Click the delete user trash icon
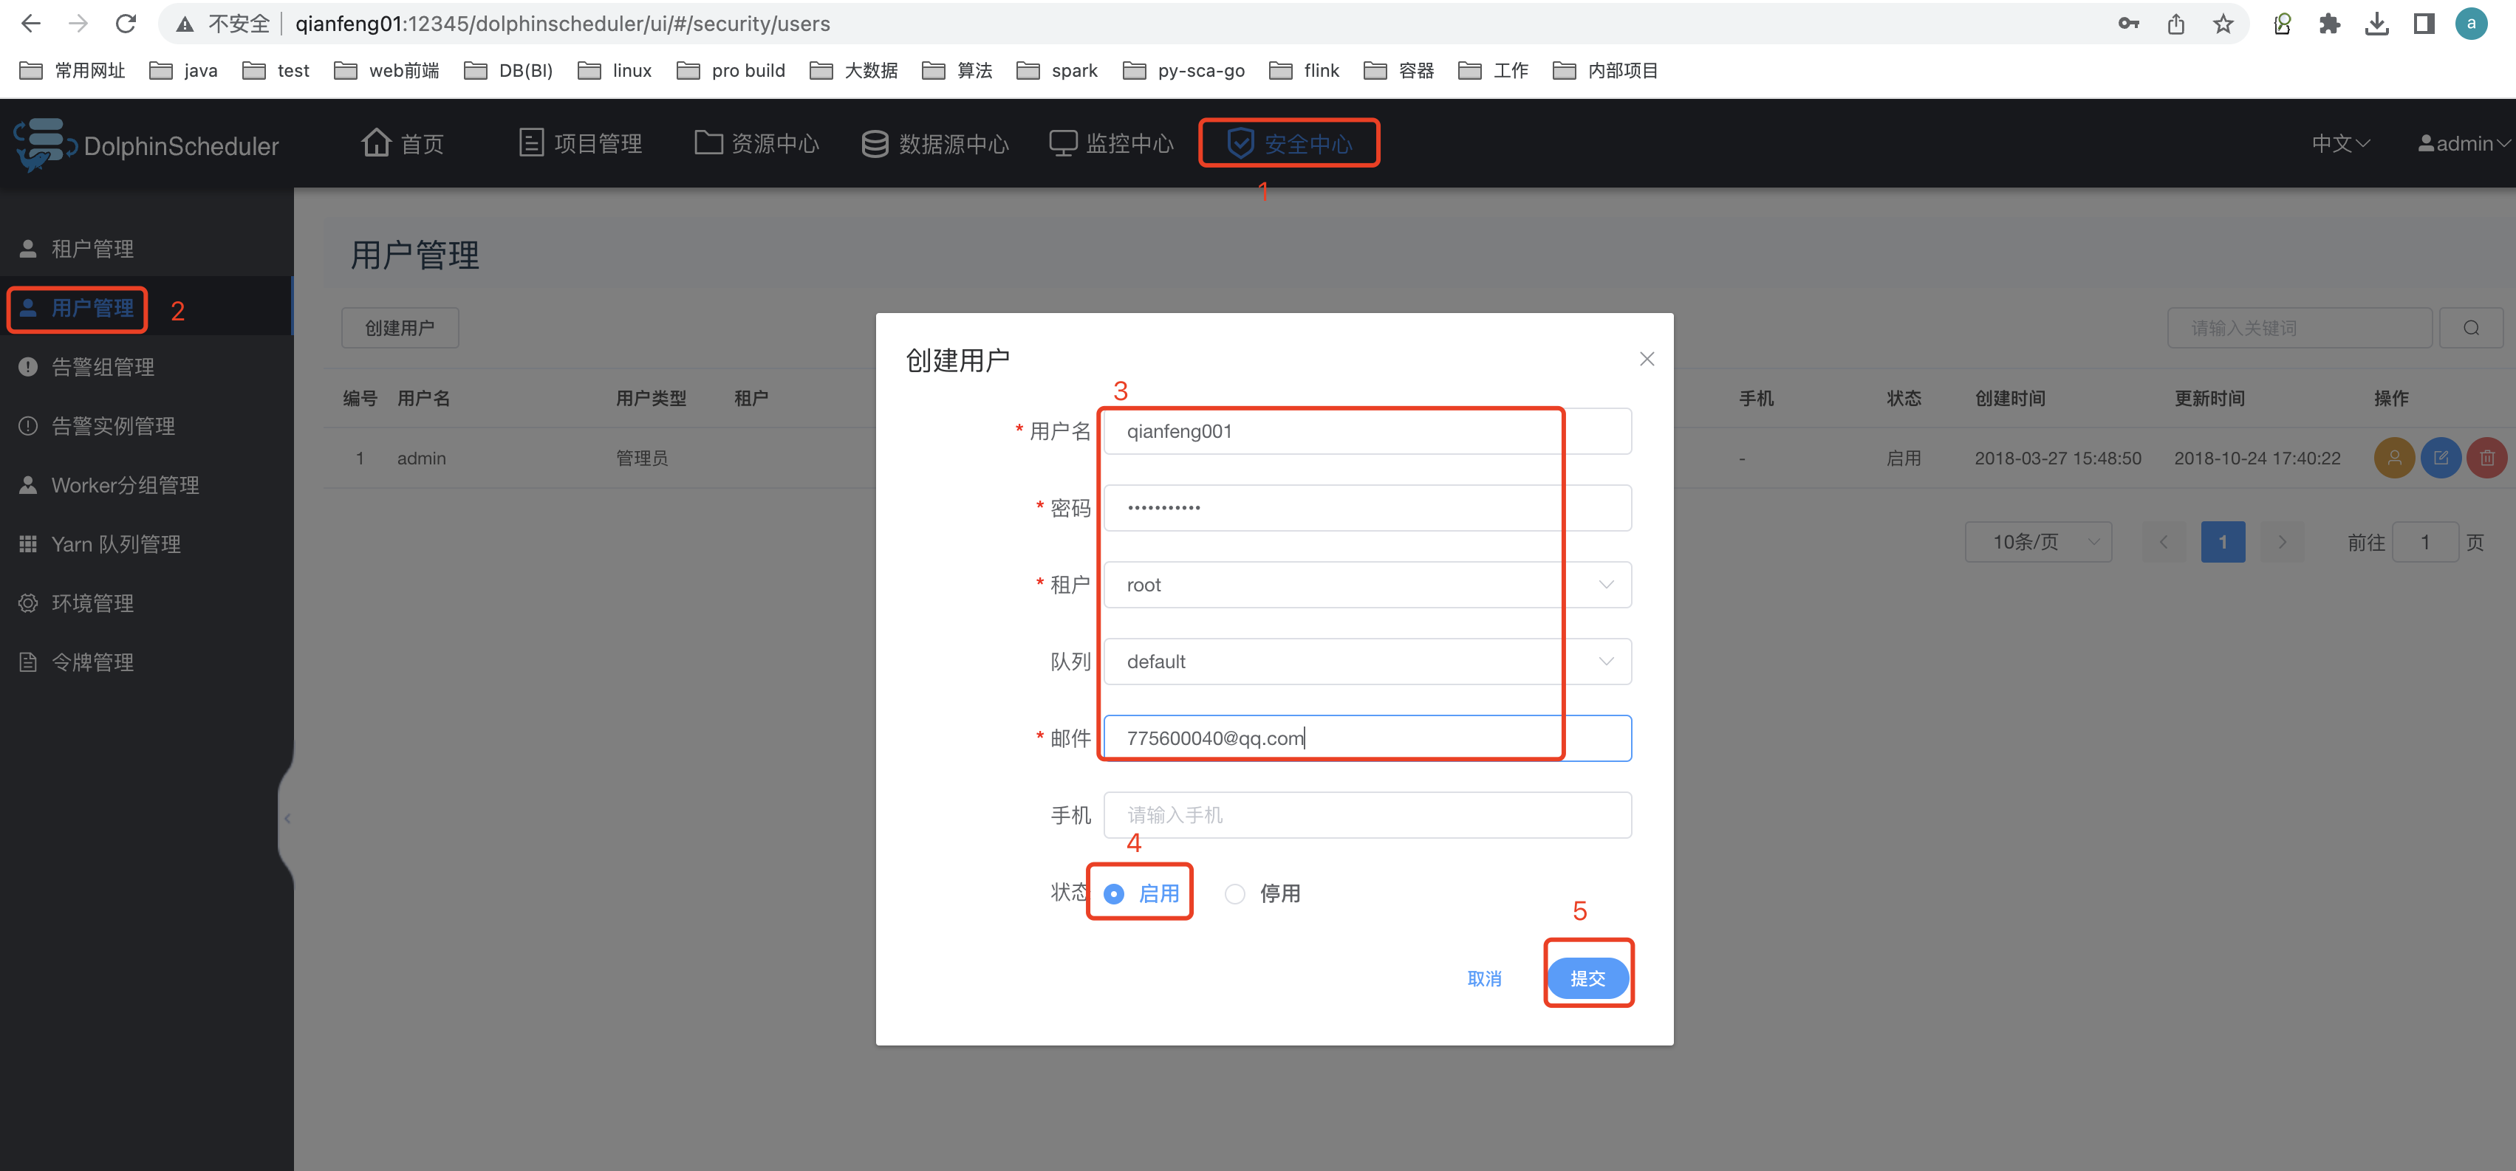Viewport: 2516px width, 1171px height. tap(2486, 458)
